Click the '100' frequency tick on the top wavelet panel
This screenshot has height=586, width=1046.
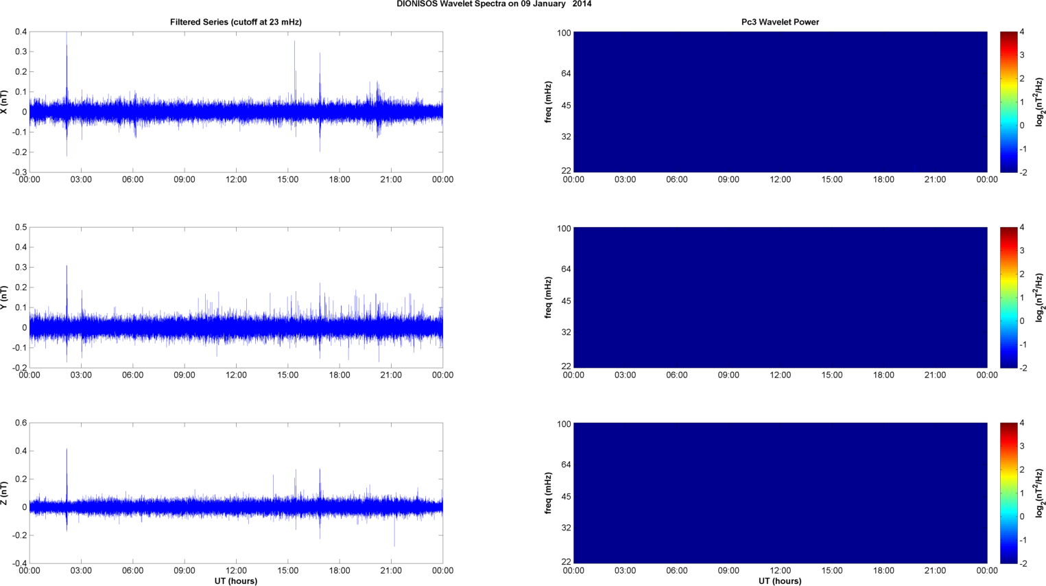tap(564, 33)
